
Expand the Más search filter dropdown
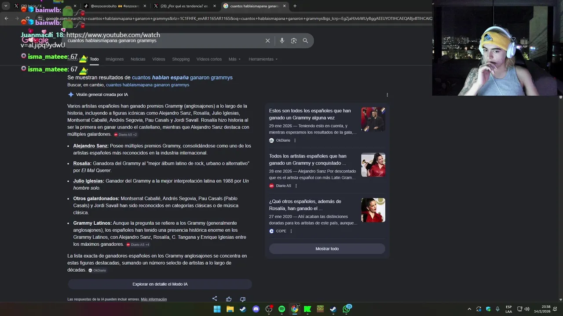(234, 59)
